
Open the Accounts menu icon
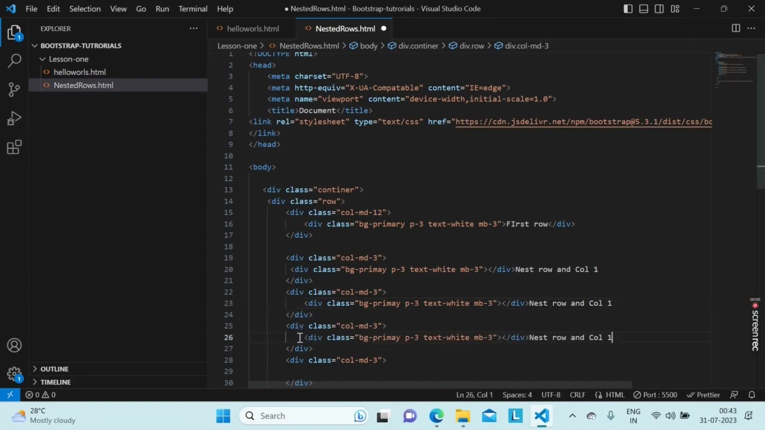click(x=14, y=345)
